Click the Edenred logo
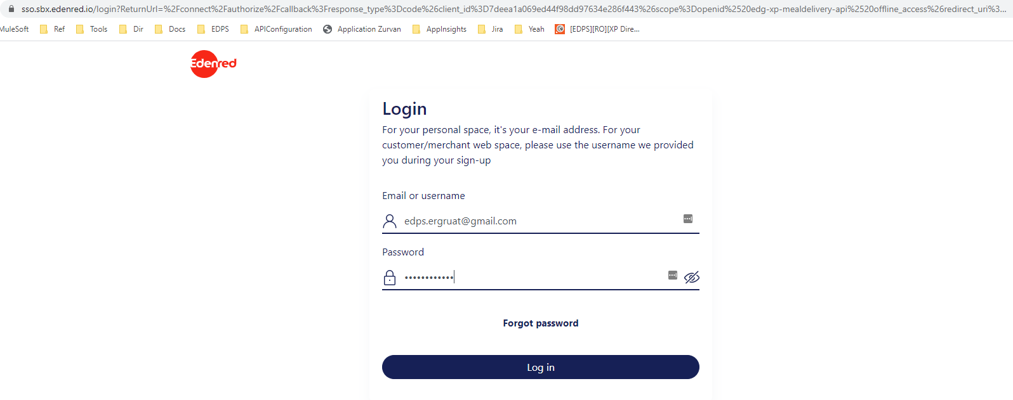Screen dimensions: 1013x400 point(212,63)
